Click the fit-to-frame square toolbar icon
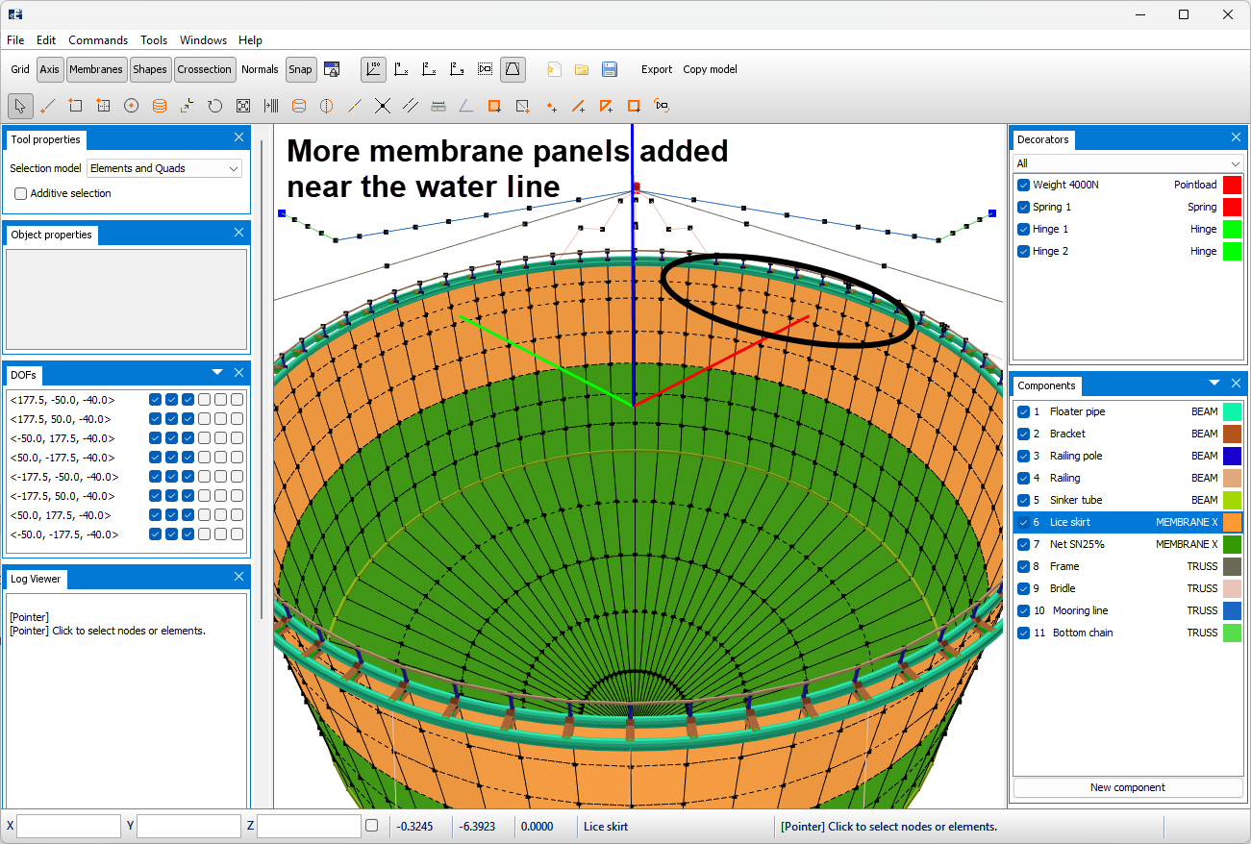Screen dimensions: 1251x844 pos(243,106)
